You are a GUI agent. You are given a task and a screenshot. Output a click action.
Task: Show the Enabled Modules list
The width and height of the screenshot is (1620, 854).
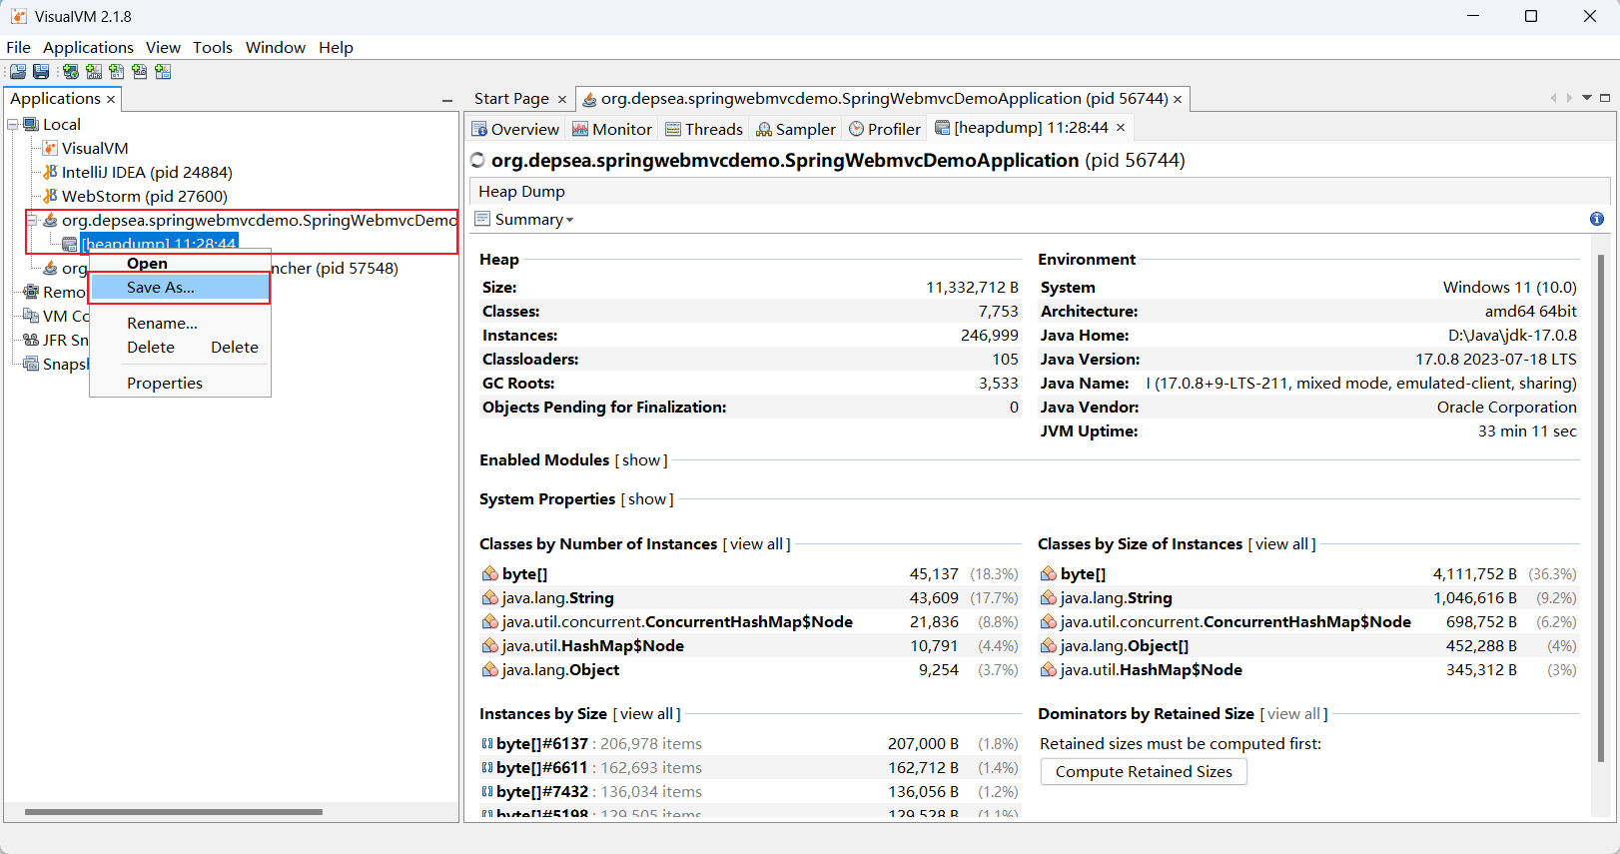point(641,460)
